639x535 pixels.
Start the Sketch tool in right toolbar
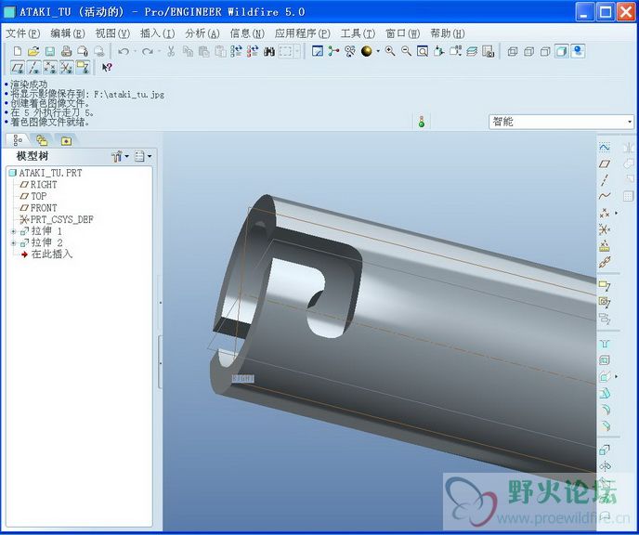pyautogui.click(x=605, y=147)
